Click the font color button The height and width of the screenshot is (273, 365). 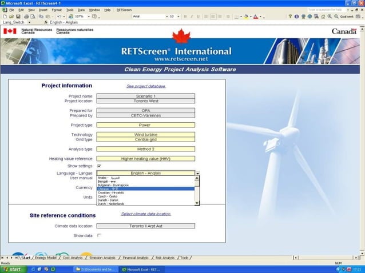256,17
